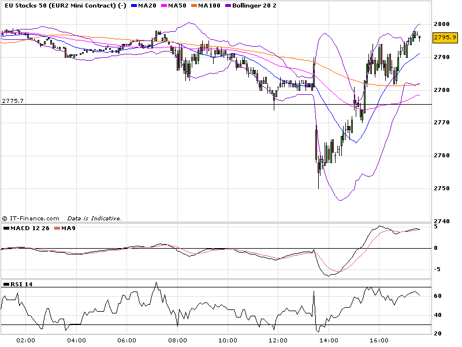Click the MA100 legend label
This screenshot has height=347, width=462.
(209, 6)
